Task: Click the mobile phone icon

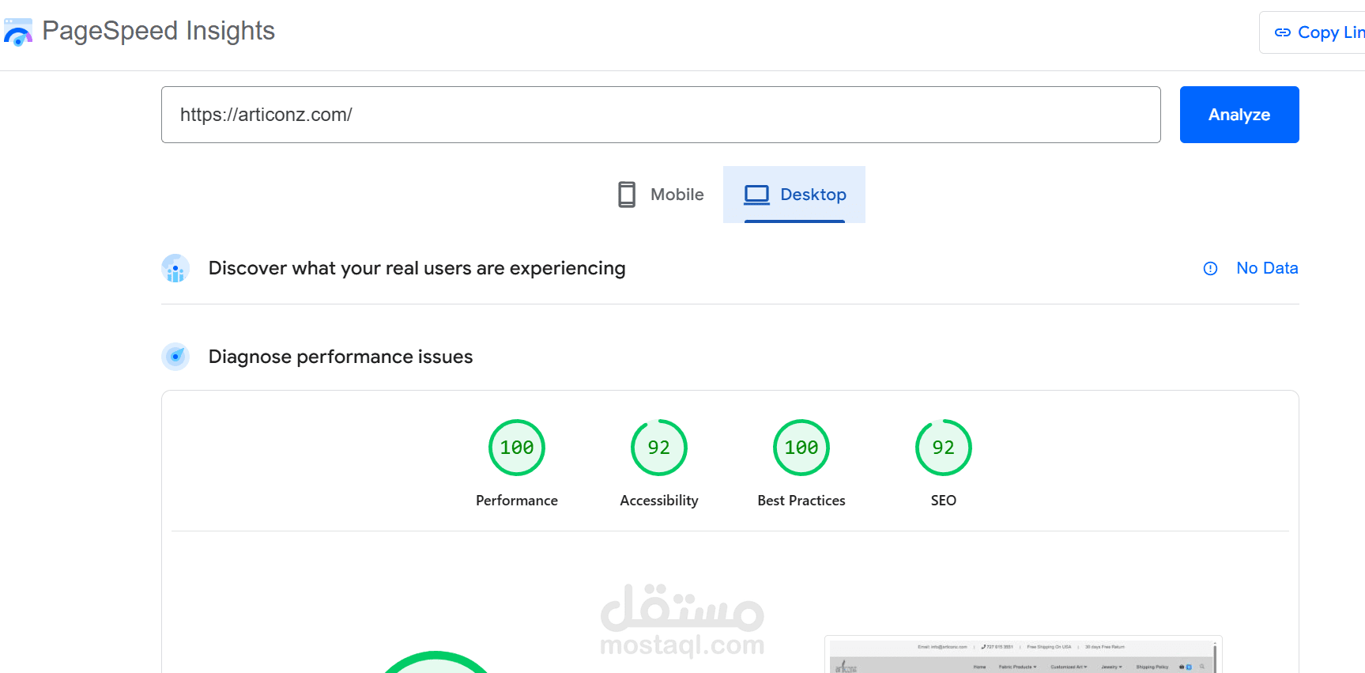Action: point(627,195)
